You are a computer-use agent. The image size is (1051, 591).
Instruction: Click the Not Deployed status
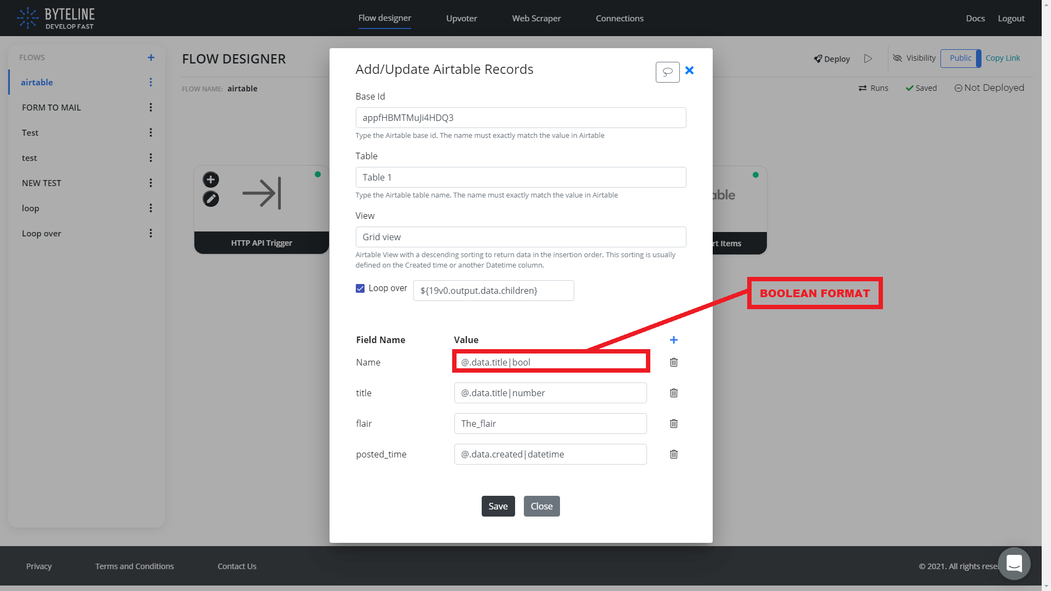point(989,88)
